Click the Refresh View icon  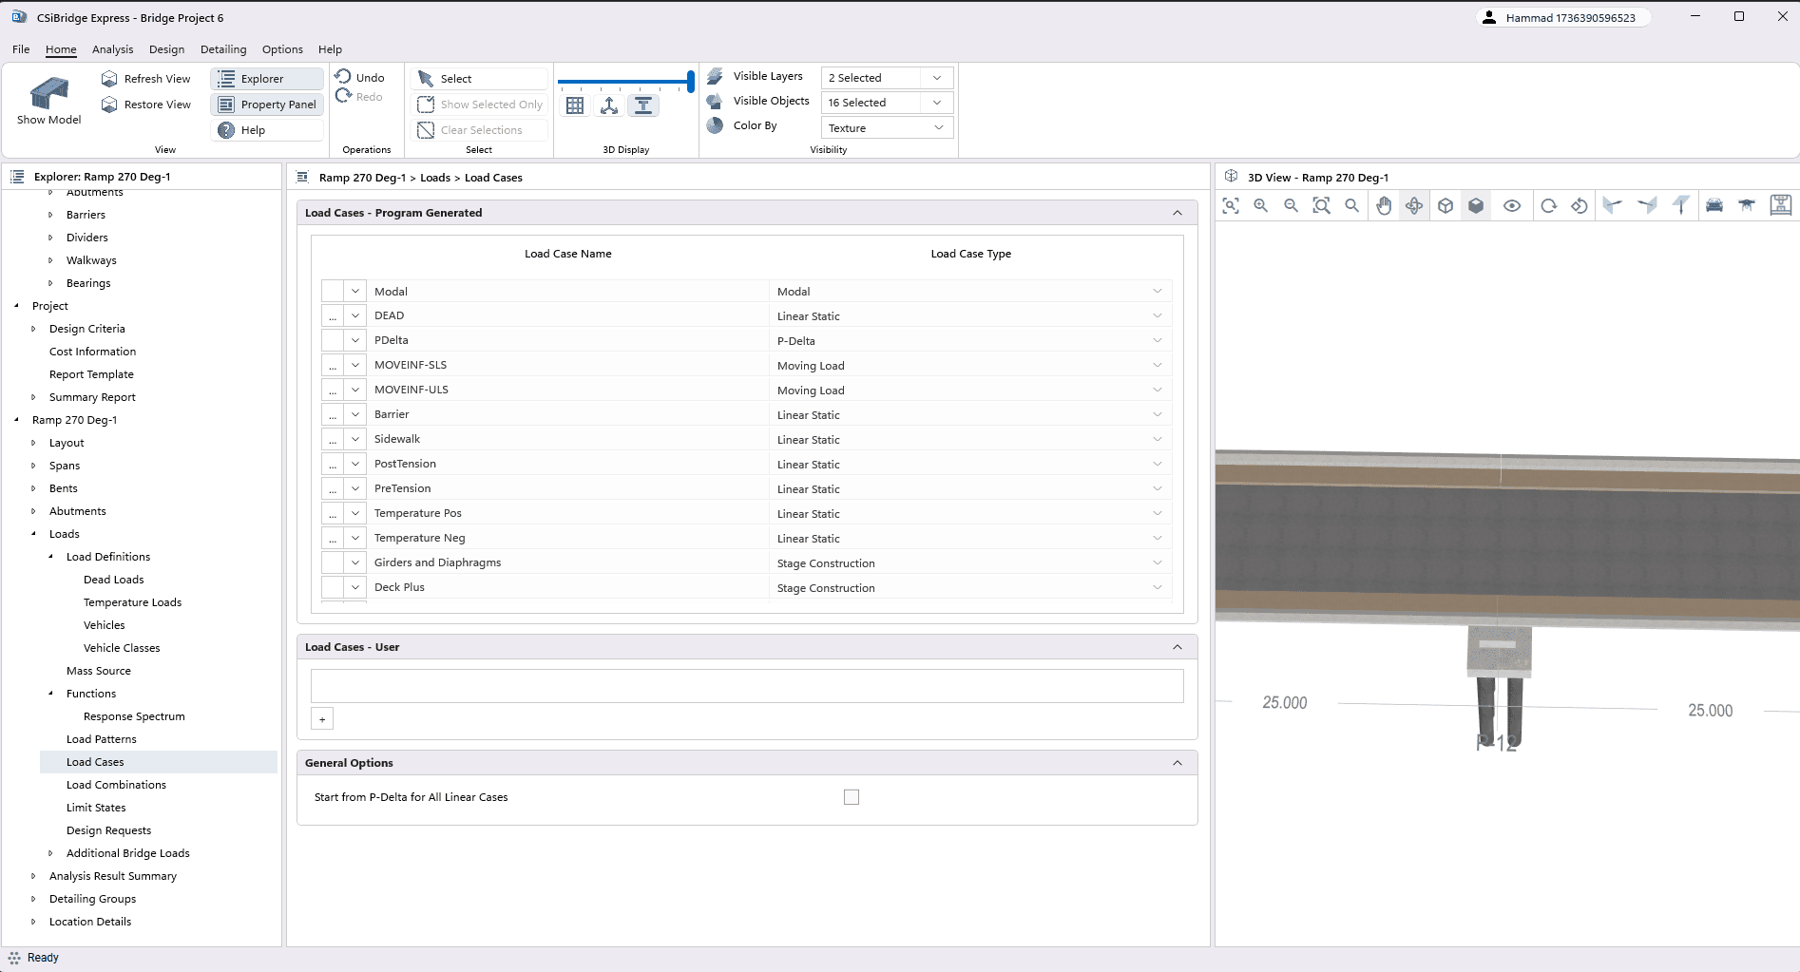pyautogui.click(x=110, y=79)
